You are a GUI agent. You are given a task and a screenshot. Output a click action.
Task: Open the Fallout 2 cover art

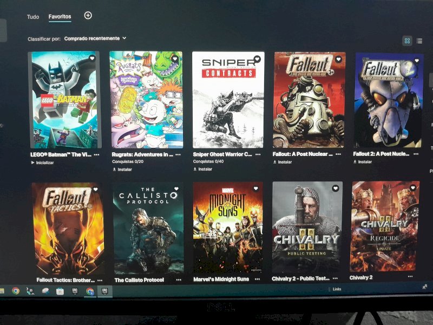coord(389,100)
